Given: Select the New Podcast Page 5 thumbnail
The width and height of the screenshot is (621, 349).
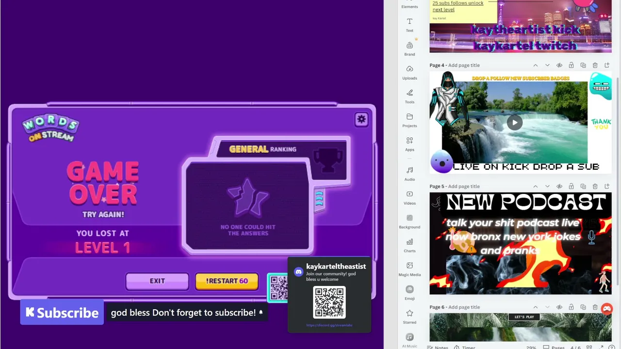Looking at the screenshot, I should click(521, 243).
